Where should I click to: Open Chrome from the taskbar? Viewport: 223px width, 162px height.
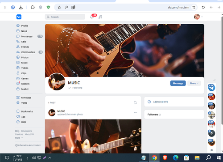pos(154,158)
